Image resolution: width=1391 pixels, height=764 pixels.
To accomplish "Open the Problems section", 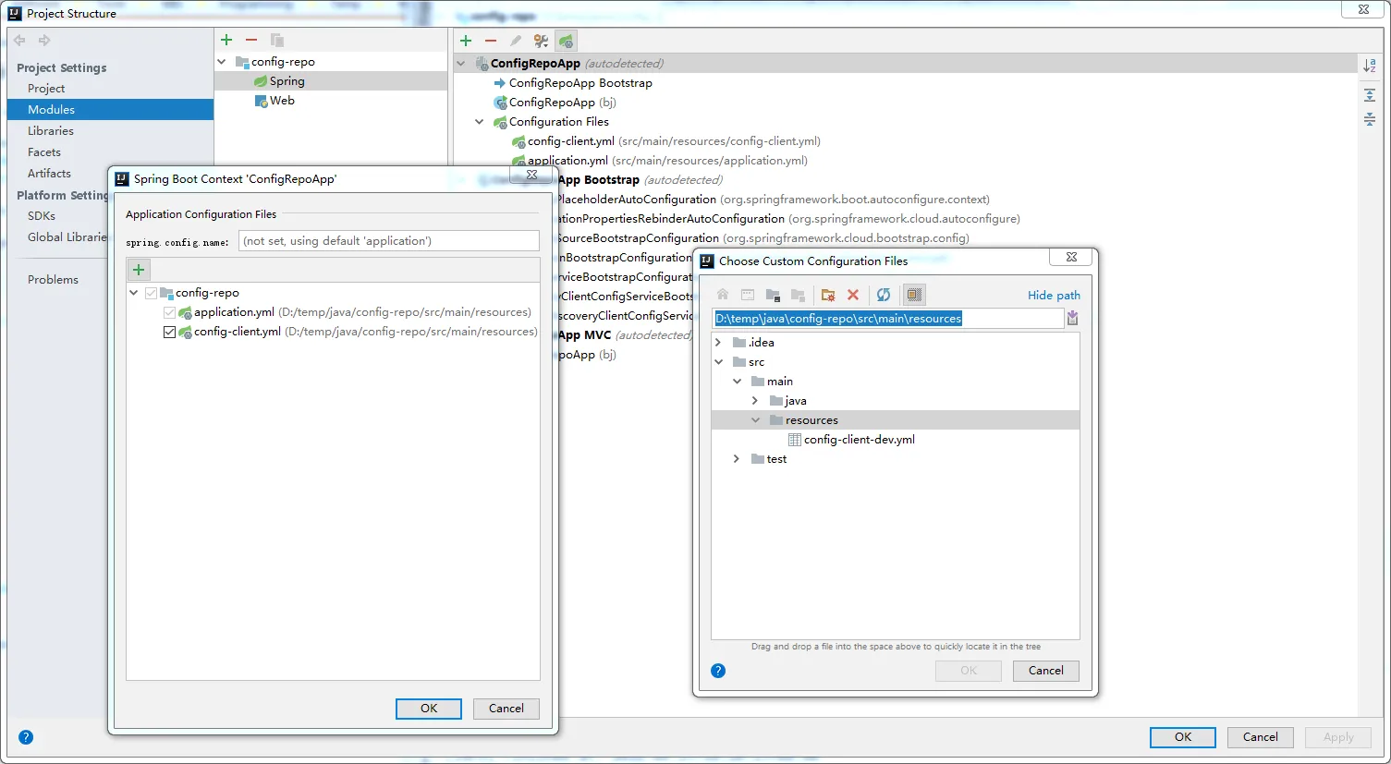I will pos(53,280).
